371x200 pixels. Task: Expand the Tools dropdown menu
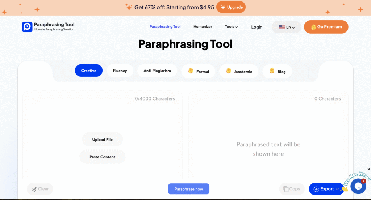pyautogui.click(x=231, y=27)
